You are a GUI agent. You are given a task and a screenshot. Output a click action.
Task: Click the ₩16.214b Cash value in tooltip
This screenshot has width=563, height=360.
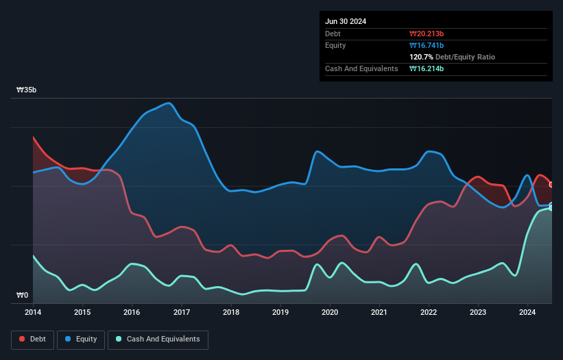coord(427,68)
